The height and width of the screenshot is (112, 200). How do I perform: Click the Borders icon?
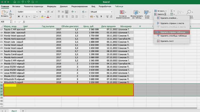[34, 16]
